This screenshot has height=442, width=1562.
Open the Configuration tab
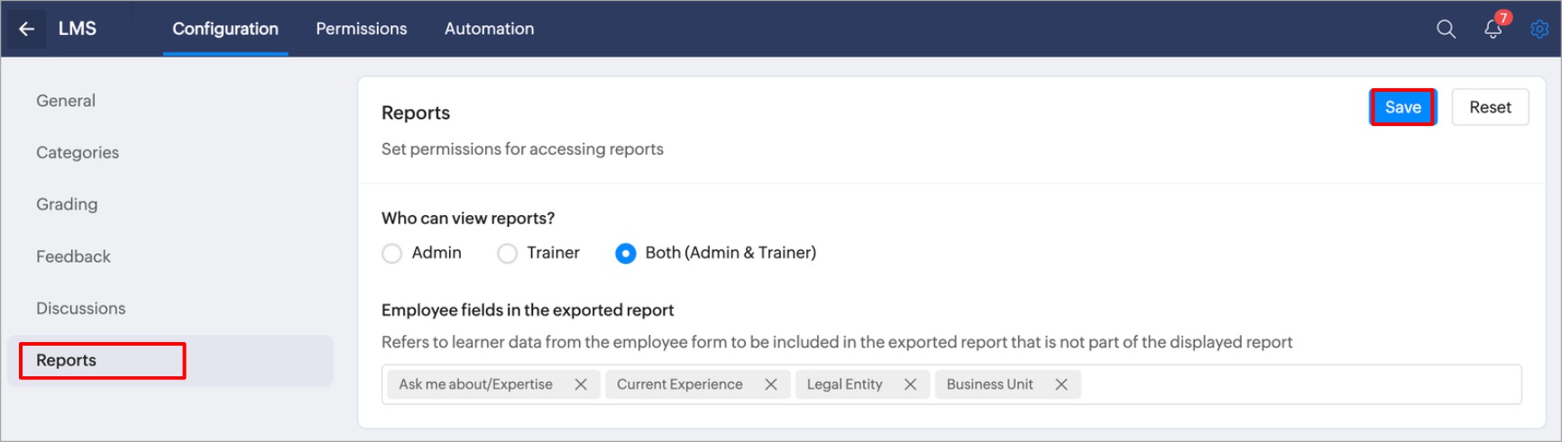tap(225, 29)
